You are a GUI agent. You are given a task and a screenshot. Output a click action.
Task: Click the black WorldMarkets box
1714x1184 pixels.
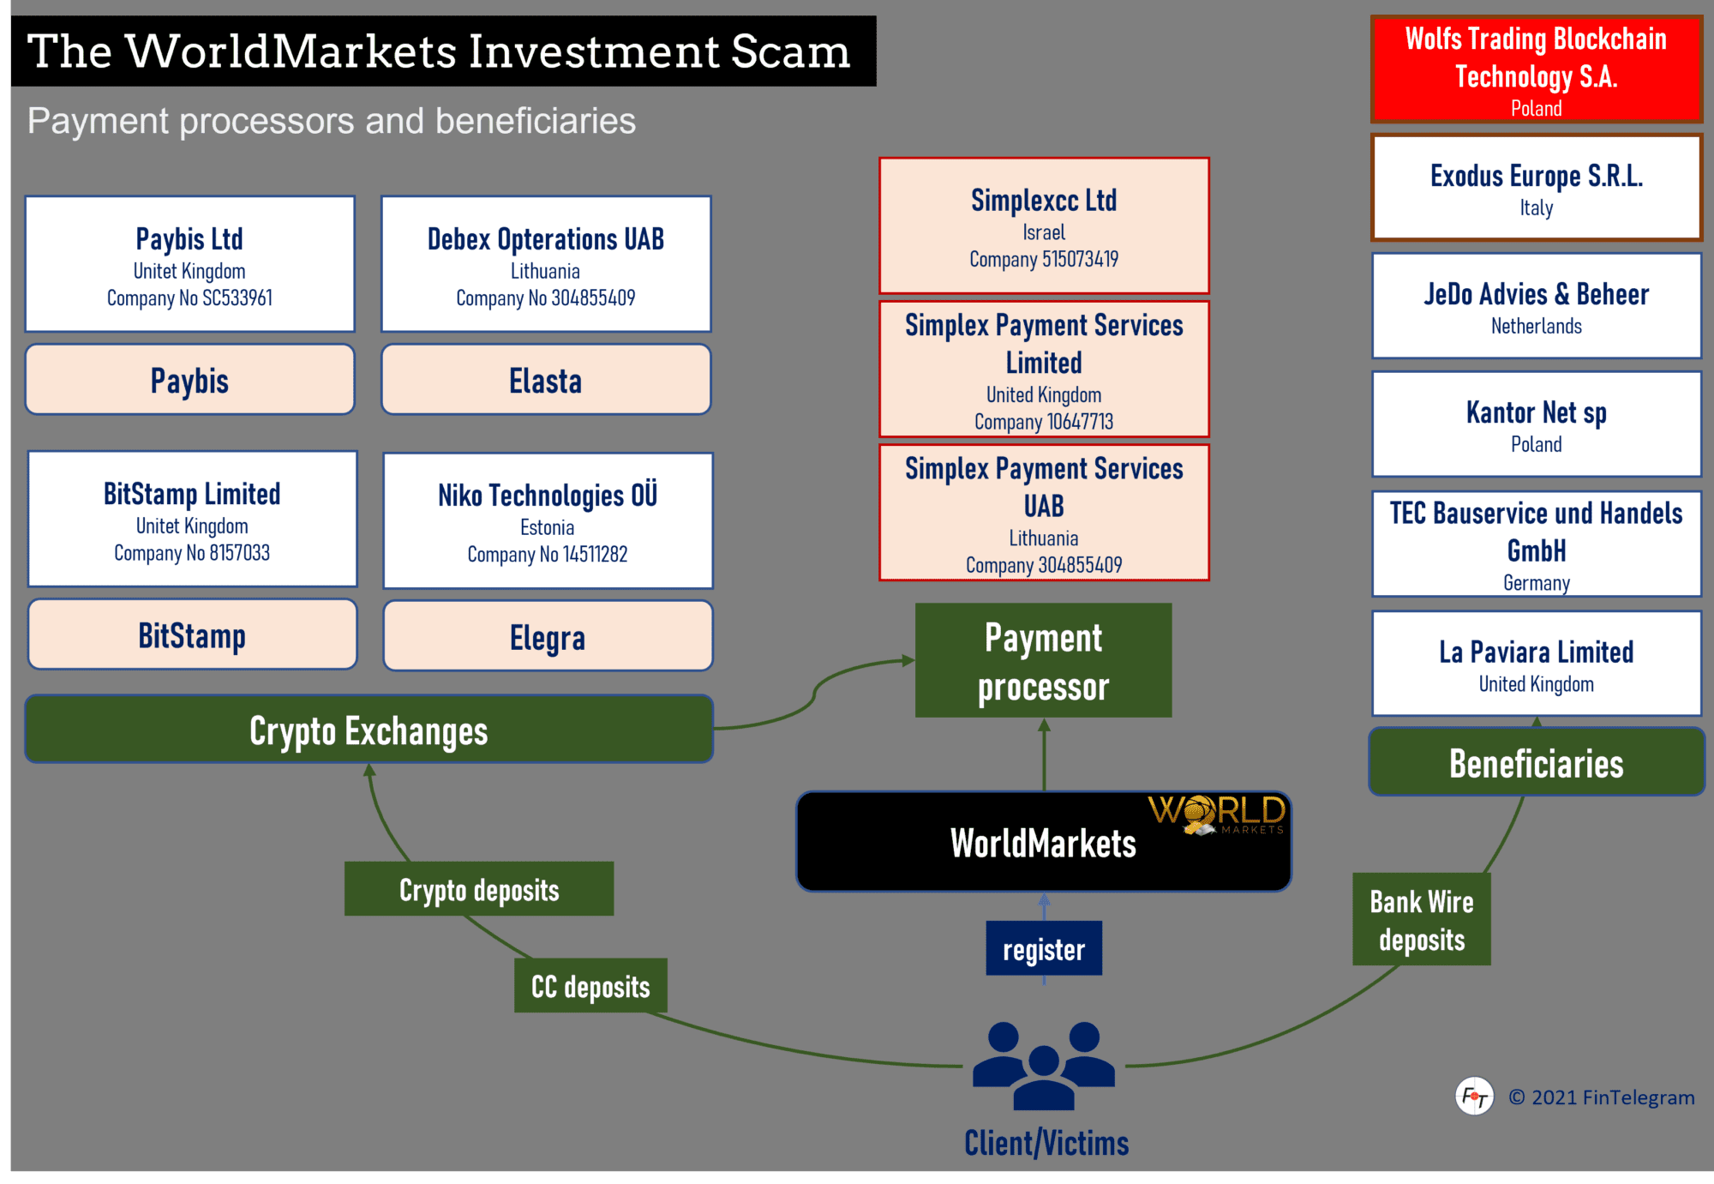point(1043,842)
